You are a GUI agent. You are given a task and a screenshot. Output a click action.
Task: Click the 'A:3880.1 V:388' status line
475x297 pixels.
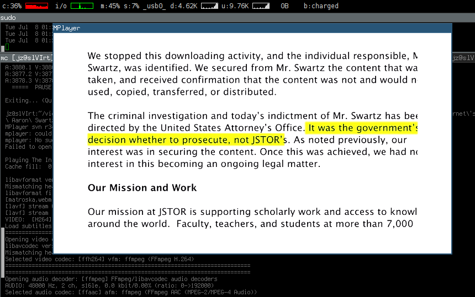pyautogui.click(x=29, y=67)
